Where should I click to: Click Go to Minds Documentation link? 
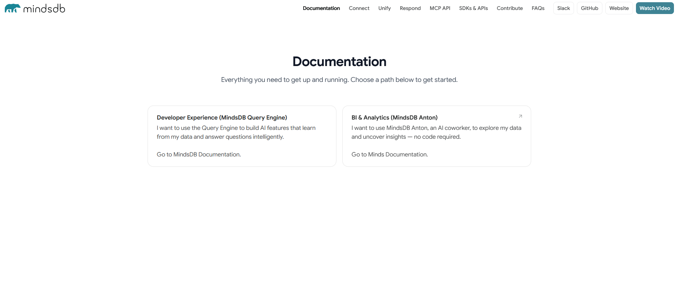pyautogui.click(x=390, y=154)
